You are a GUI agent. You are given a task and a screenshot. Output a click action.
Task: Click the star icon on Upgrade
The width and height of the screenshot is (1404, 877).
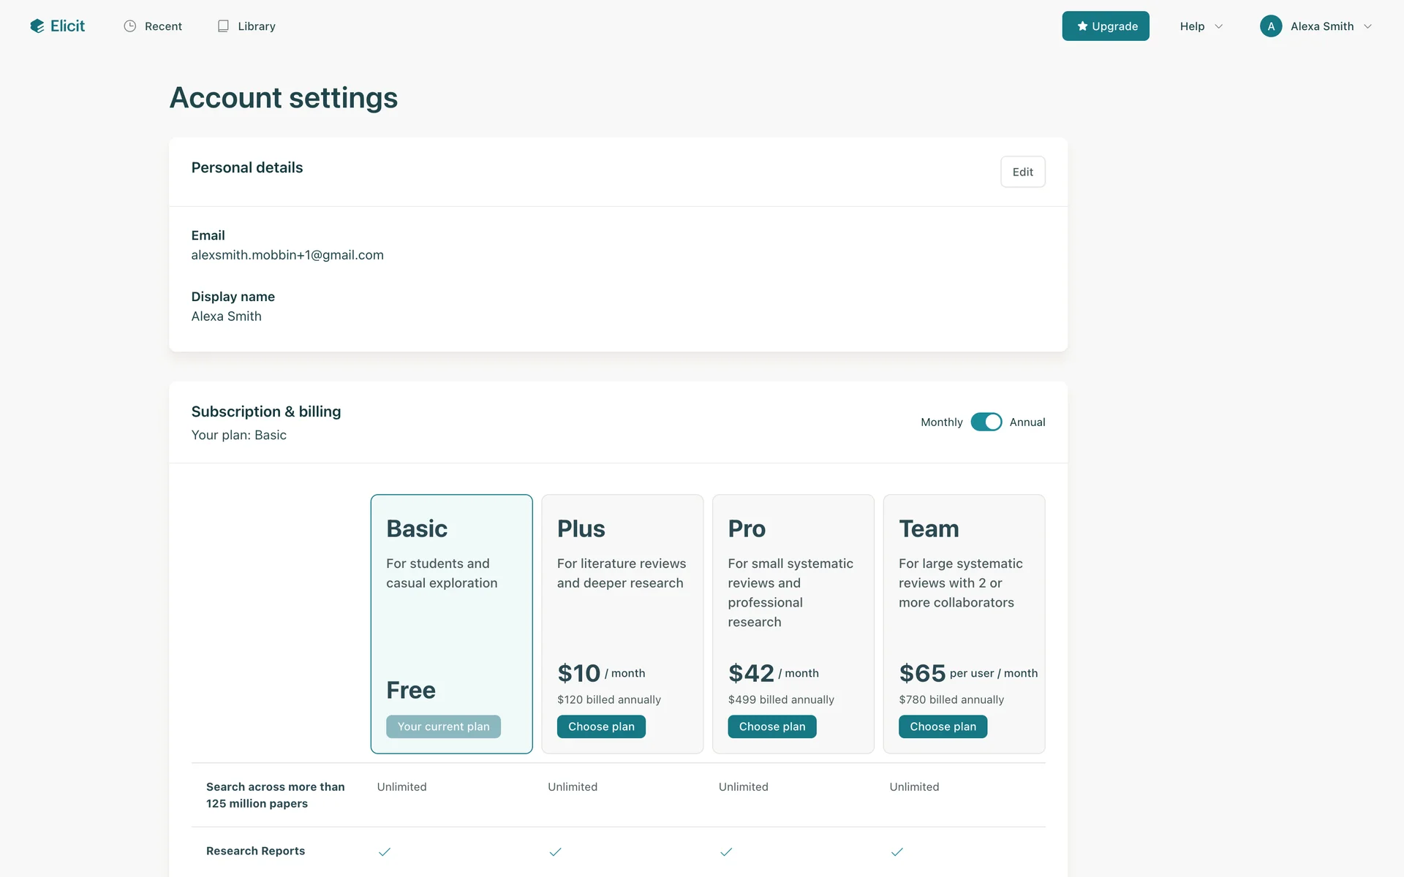point(1082,26)
